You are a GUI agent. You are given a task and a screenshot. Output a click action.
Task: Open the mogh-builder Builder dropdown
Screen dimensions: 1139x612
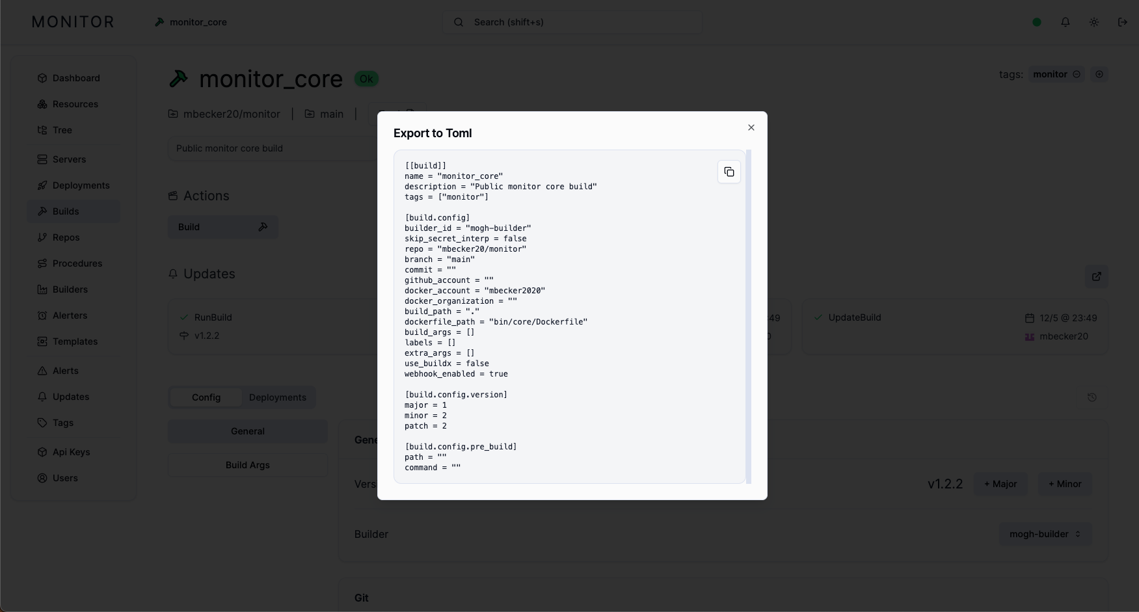(x=1045, y=534)
